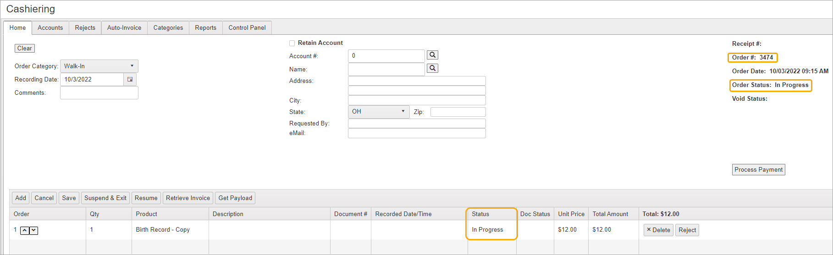Enable the Retain Account checkbox
The height and width of the screenshot is (255, 833).
tap(292, 43)
